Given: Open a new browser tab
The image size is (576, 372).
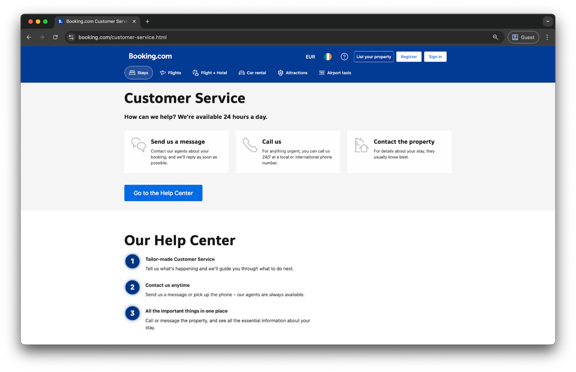Looking at the screenshot, I should click(148, 21).
